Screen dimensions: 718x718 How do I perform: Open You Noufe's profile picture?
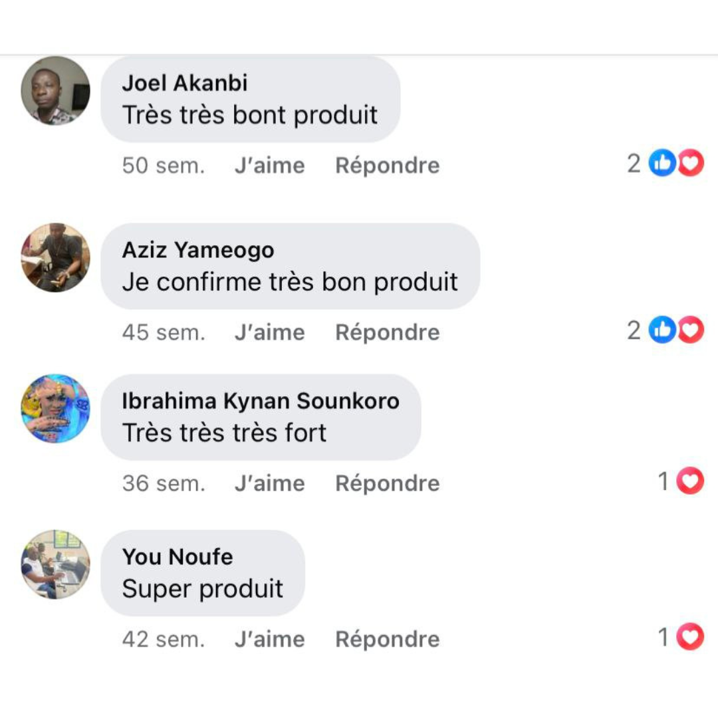(55, 564)
